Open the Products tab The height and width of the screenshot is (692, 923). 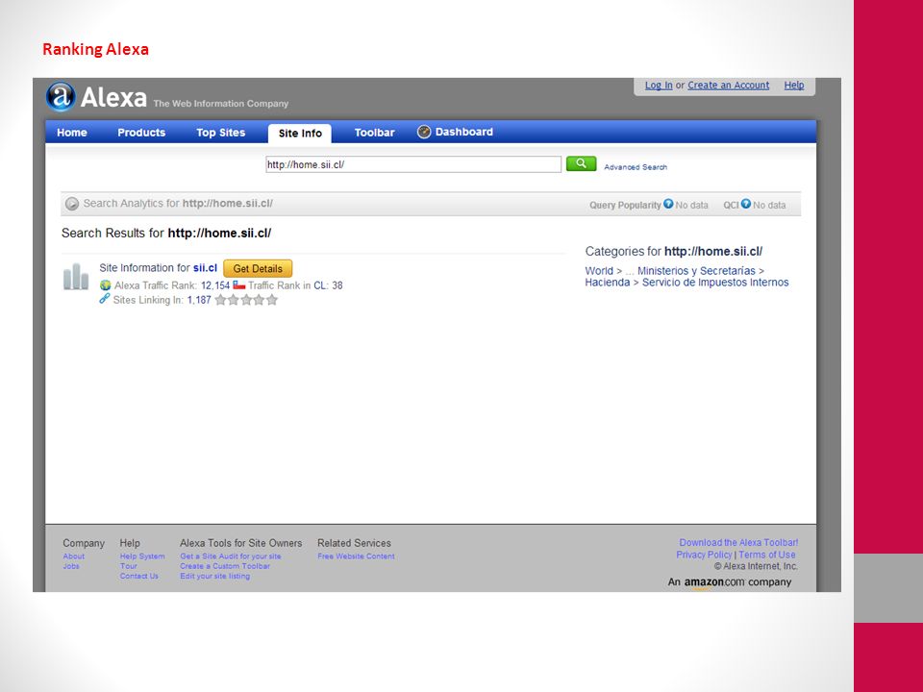pyautogui.click(x=141, y=133)
